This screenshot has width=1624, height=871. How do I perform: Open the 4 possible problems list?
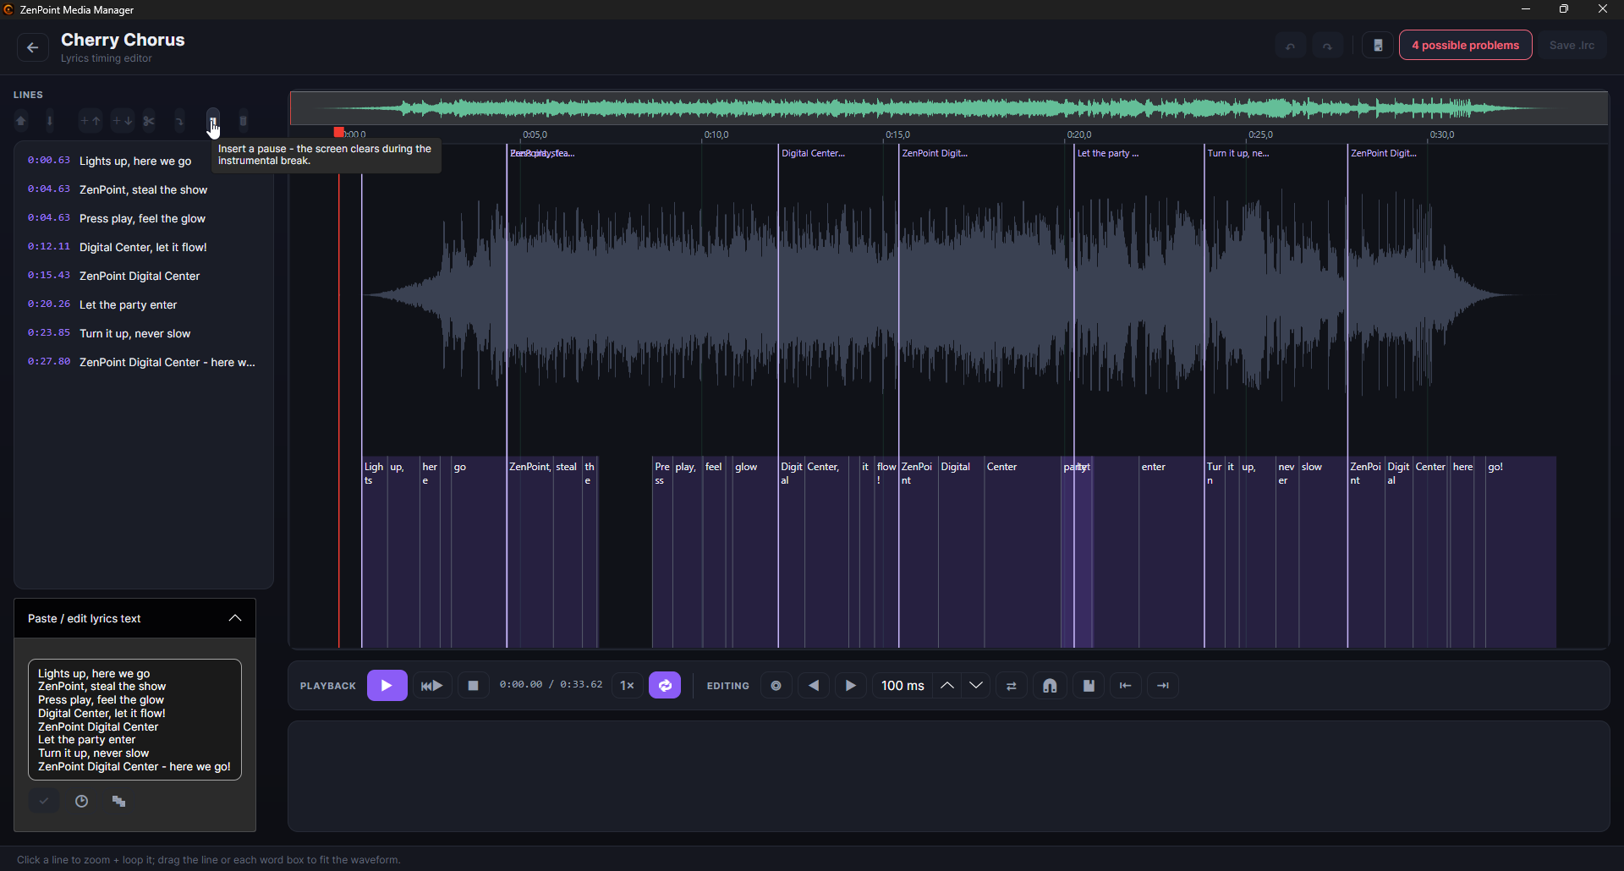click(x=1466, y=46)
